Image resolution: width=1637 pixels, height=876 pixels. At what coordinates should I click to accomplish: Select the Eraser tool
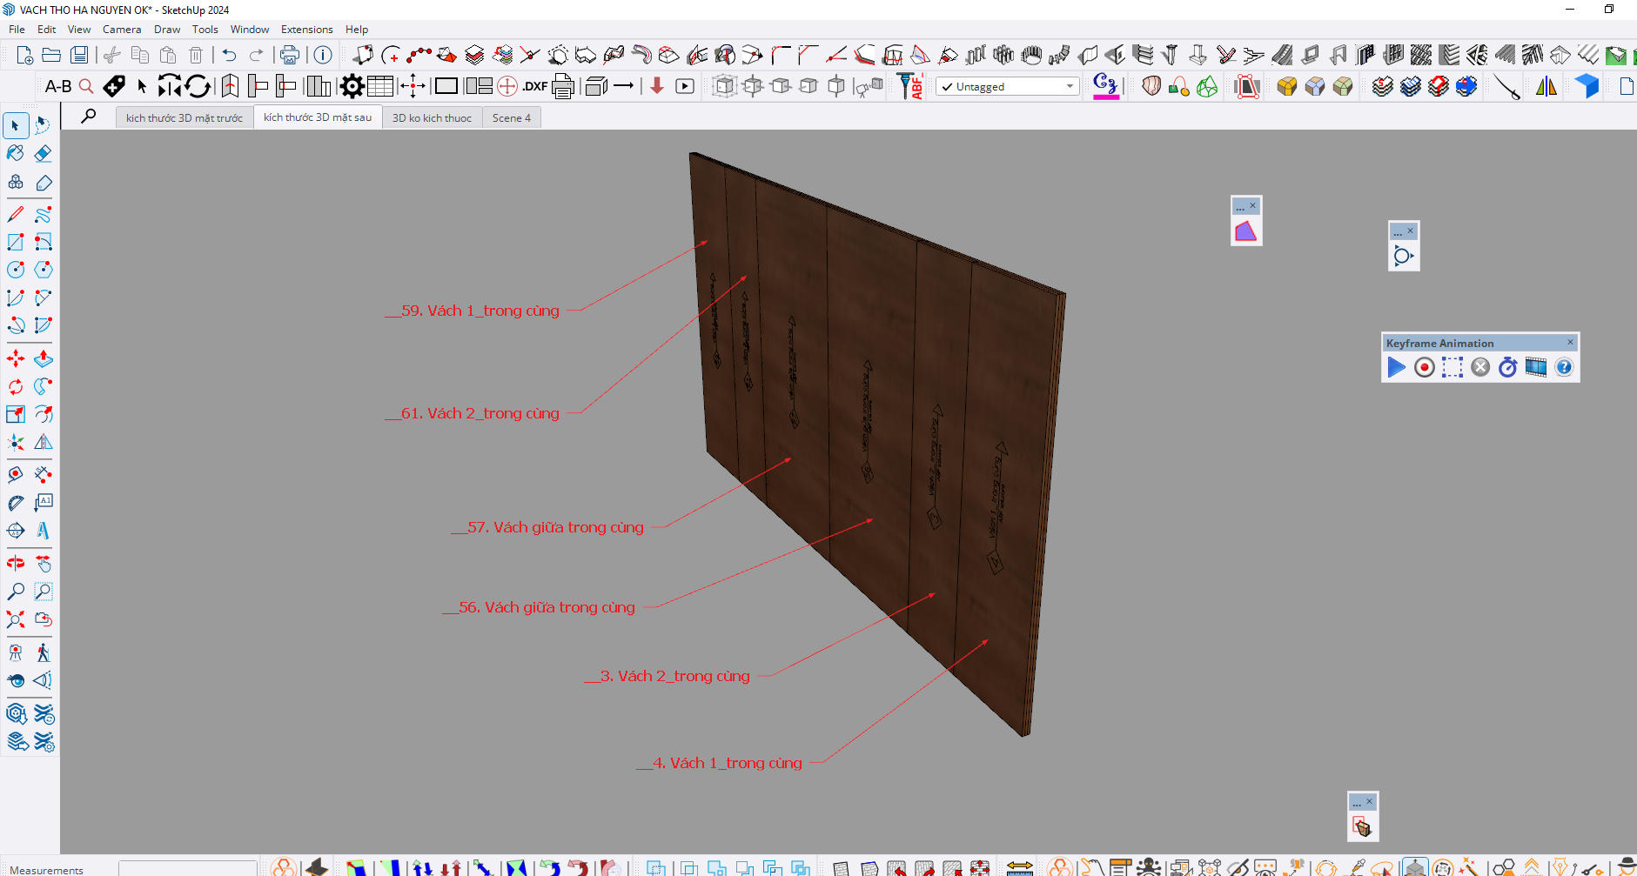[x=43, y=154]
